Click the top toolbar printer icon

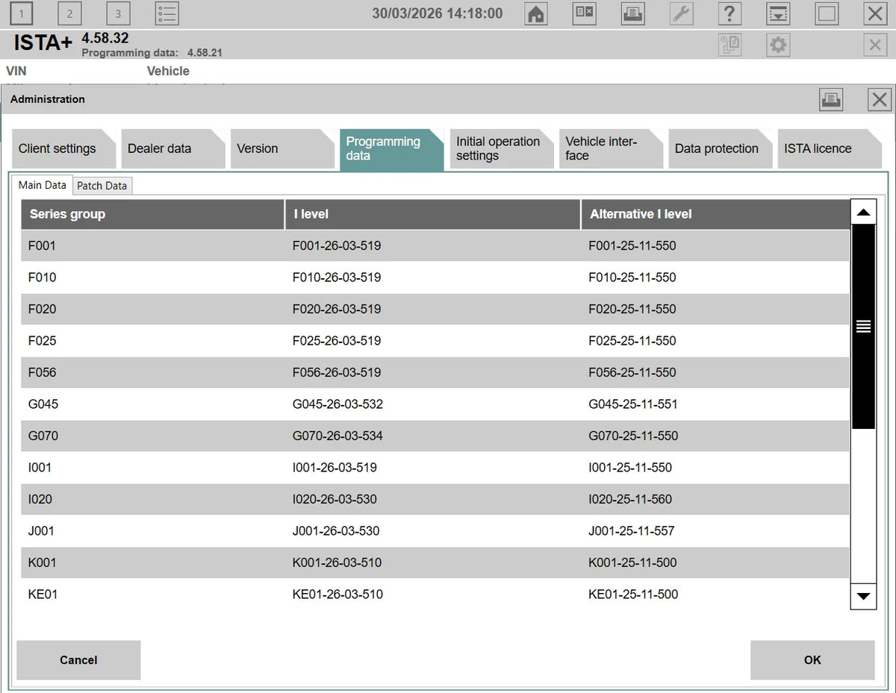(633, 13)
